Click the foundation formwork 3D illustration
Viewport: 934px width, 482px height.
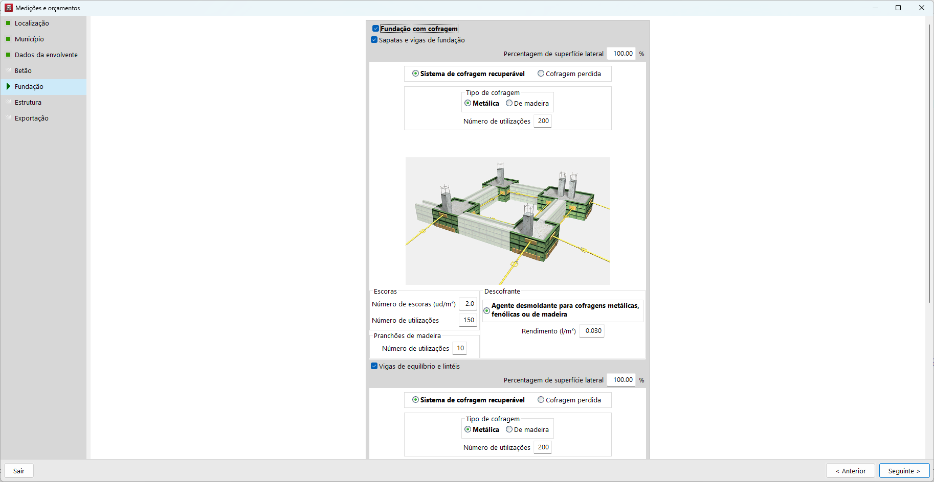[508, 221]
